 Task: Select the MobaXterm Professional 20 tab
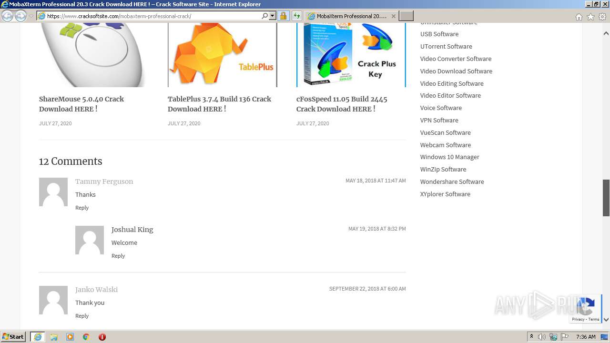(352, 16)
